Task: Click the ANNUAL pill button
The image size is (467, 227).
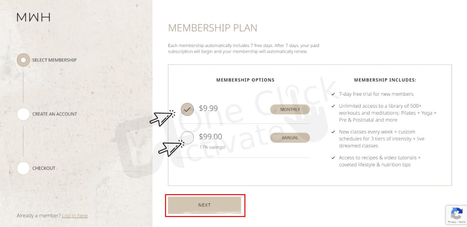Action: (290, 138)
